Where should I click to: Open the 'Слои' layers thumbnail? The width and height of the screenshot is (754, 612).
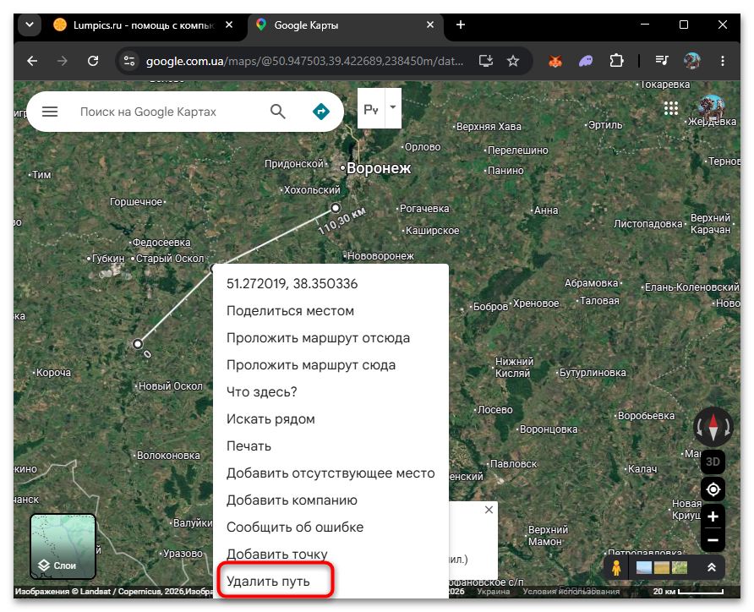point(63,546)
